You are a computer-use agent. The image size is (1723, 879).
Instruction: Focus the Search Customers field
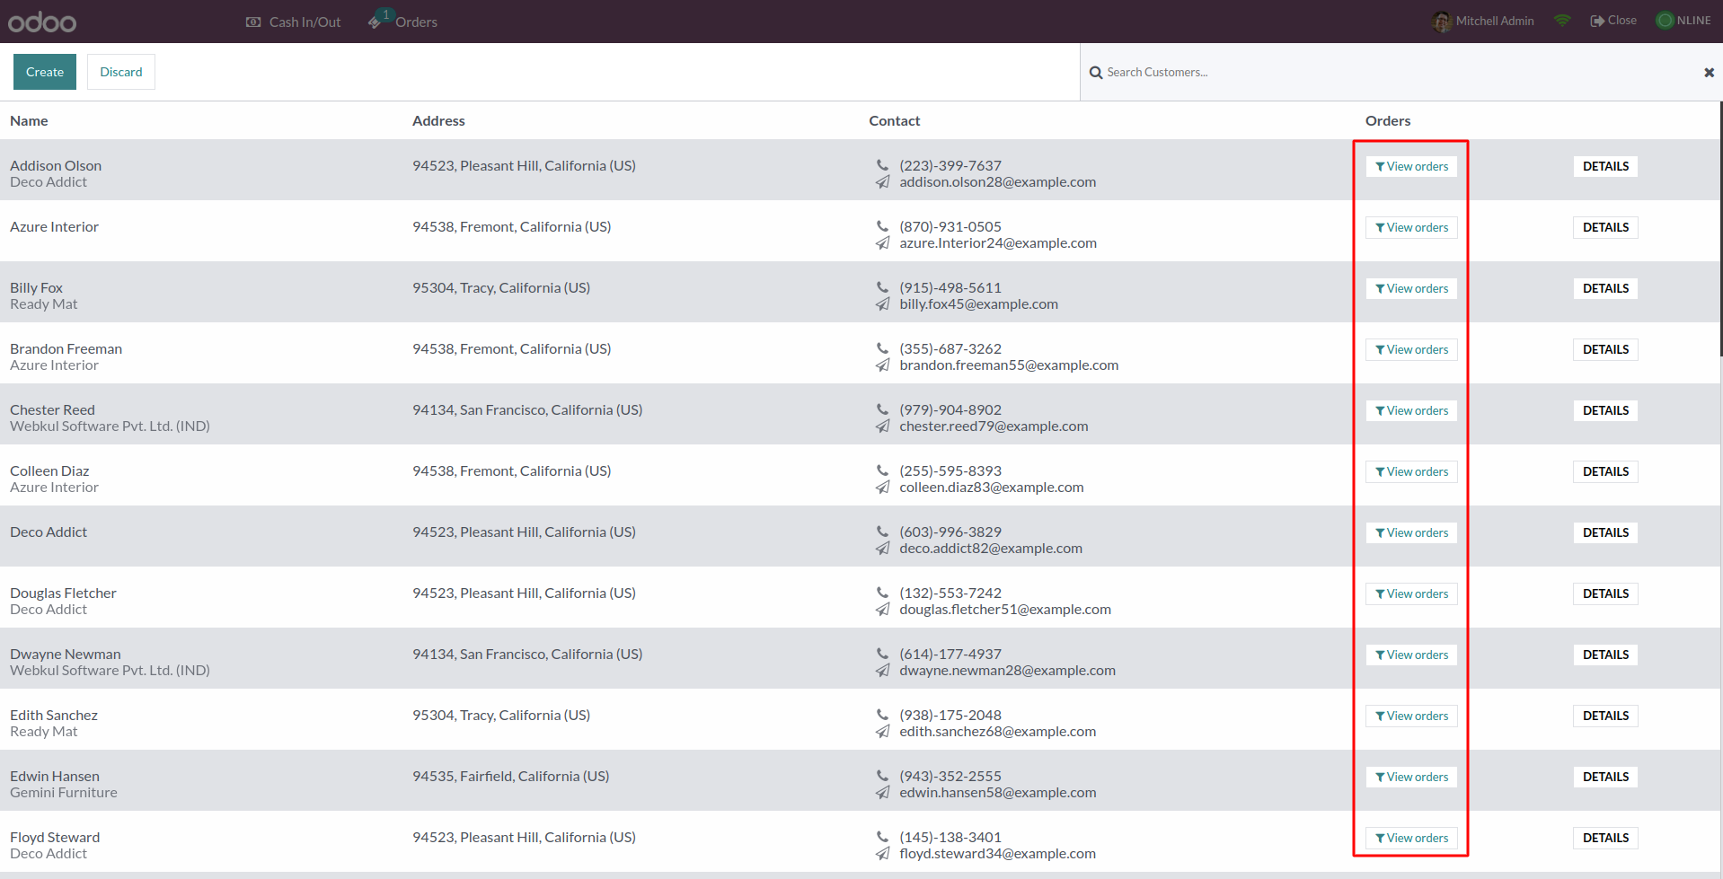(1401, 72)
